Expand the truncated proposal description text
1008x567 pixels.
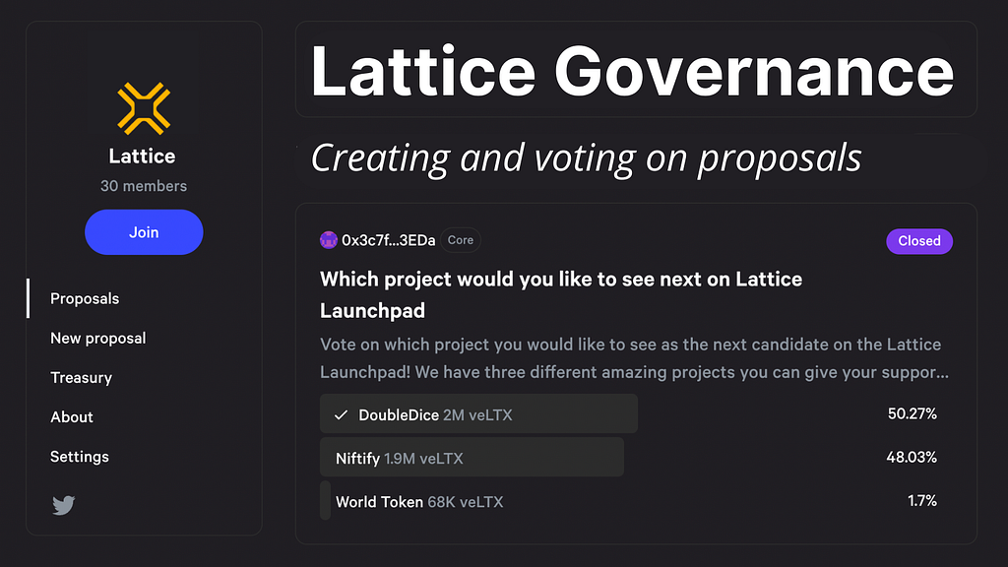pyautogui.click(x=635, y=358)
